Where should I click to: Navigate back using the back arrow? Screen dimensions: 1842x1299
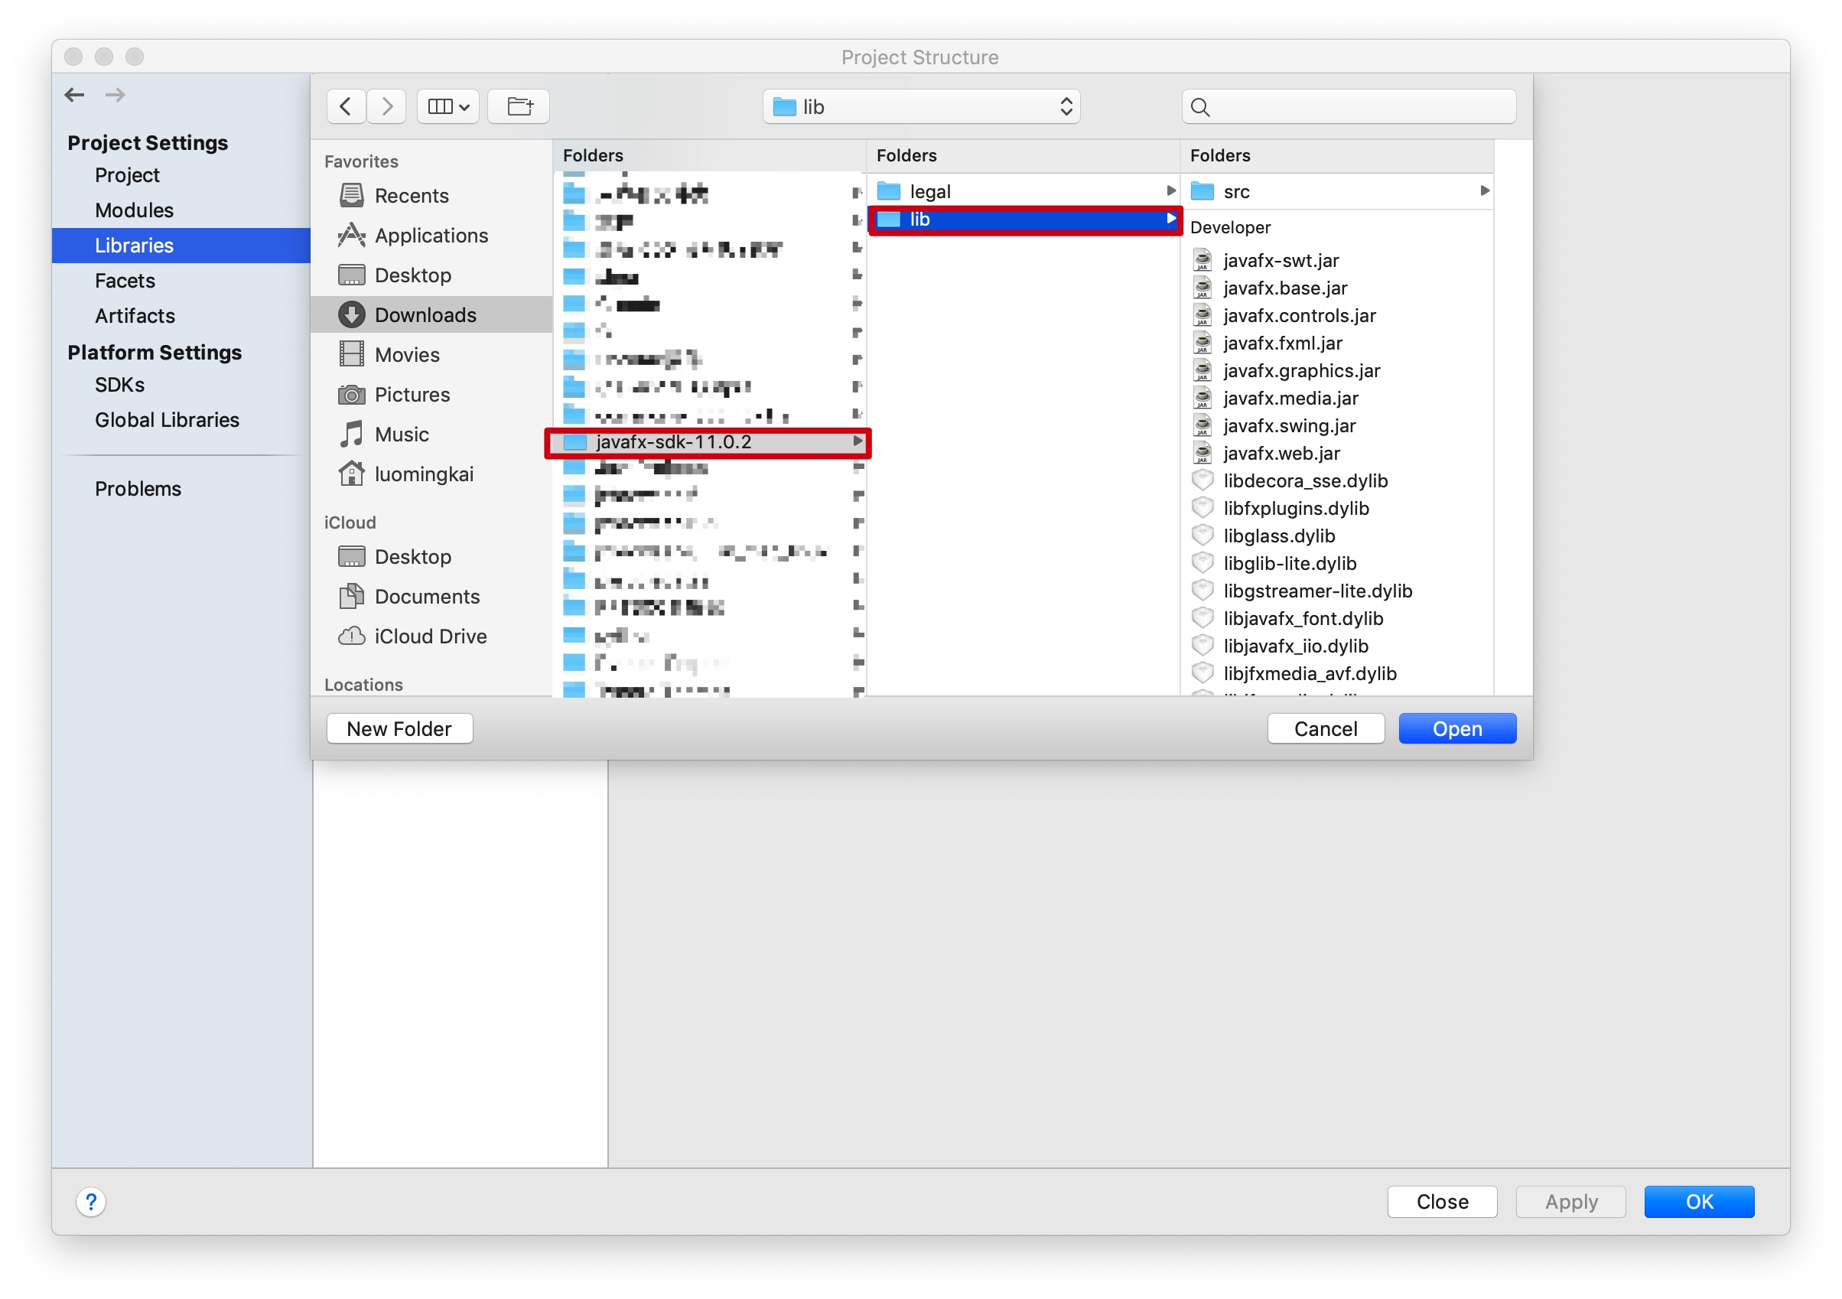345,105
